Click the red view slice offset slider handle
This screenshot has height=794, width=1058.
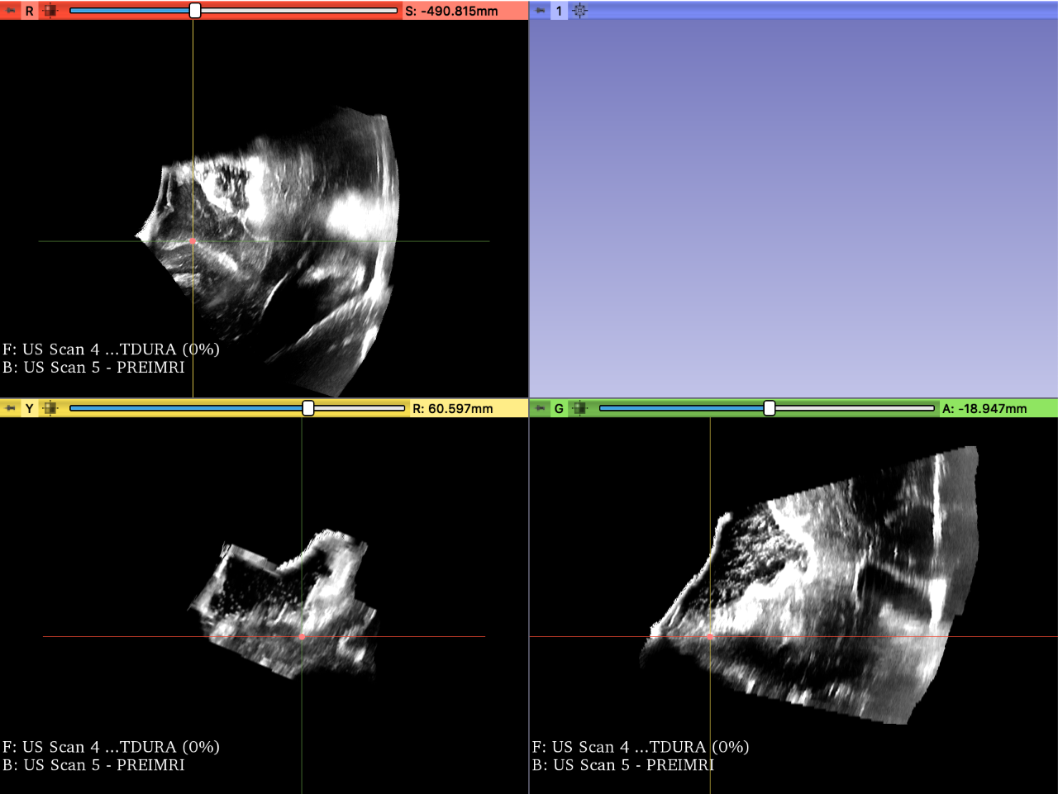[193, 11]
